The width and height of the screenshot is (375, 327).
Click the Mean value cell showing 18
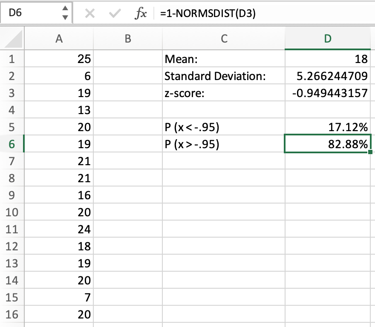[327, 59]
